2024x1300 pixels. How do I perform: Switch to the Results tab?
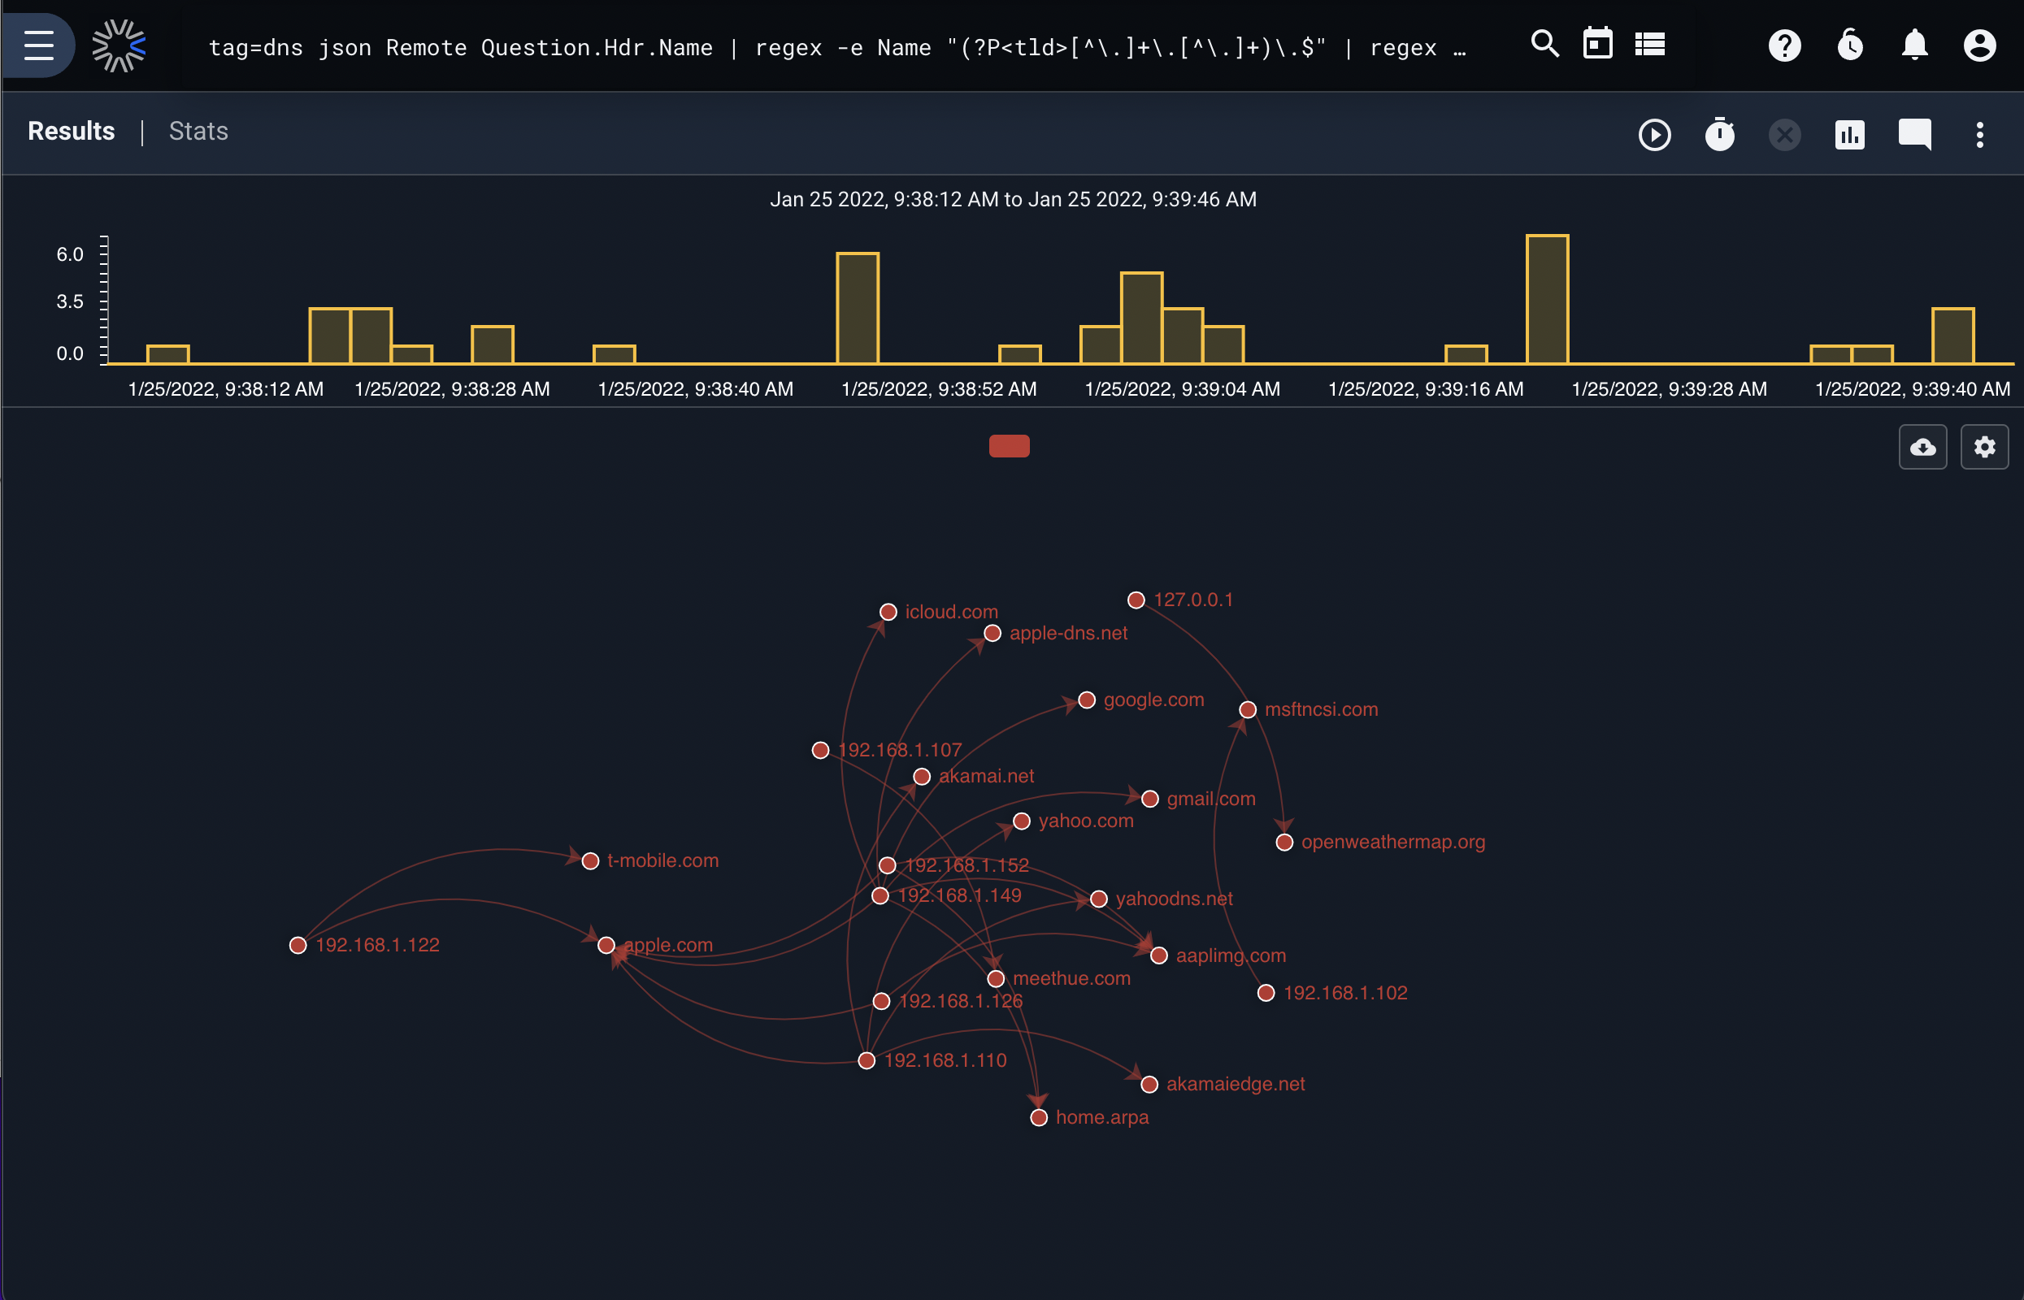coord(71,132)
